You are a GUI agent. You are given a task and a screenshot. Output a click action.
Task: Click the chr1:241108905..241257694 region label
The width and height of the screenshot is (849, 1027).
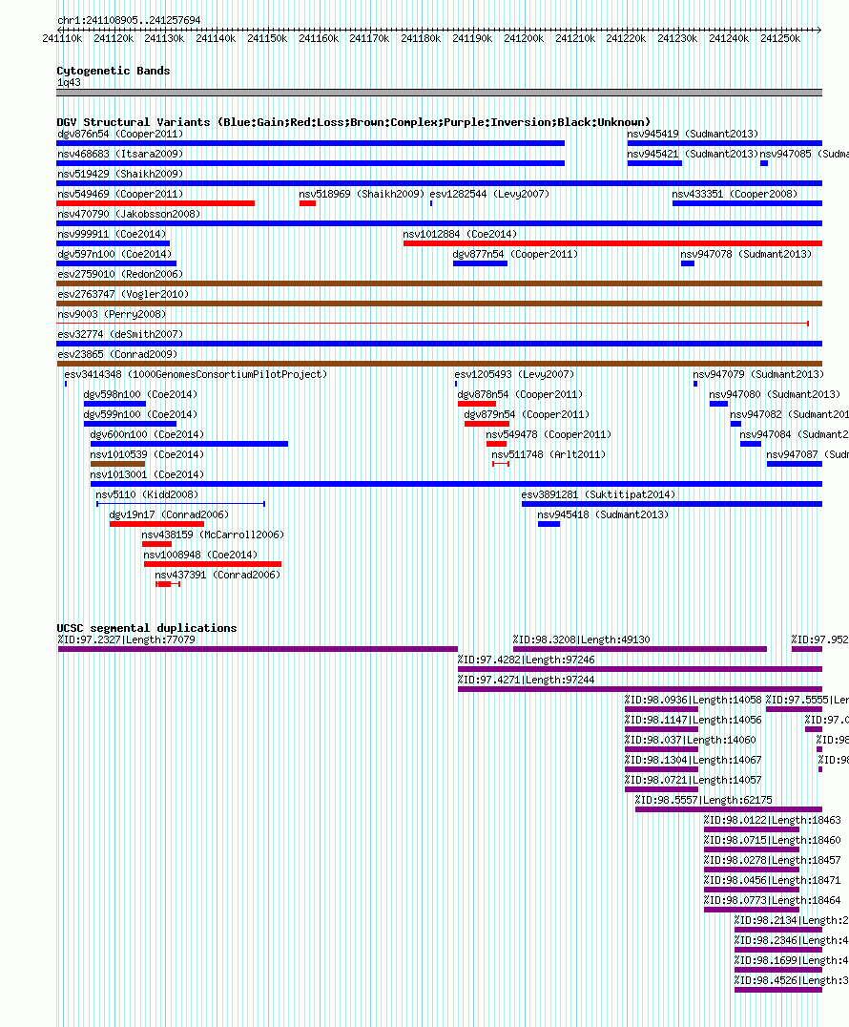(x=129, y=20)
